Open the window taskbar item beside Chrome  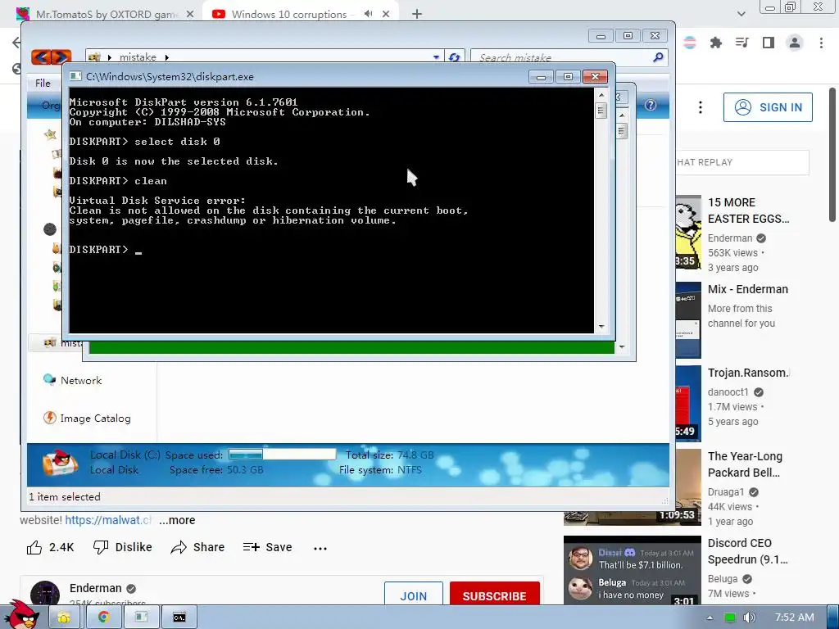coord(141,618)
